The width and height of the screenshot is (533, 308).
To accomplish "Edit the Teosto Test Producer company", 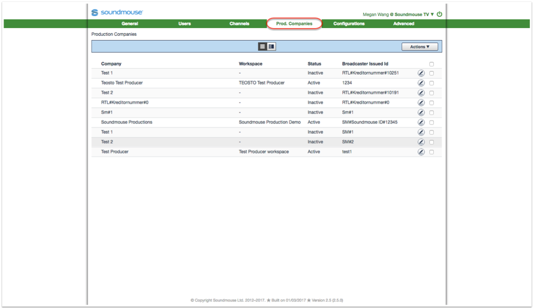I will (421, 83).
